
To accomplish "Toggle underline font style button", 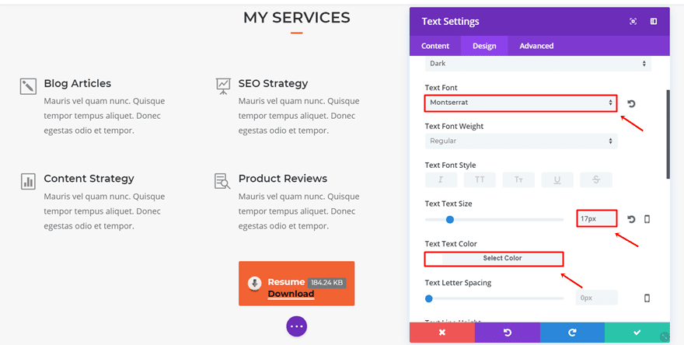I will pos(557,179).
